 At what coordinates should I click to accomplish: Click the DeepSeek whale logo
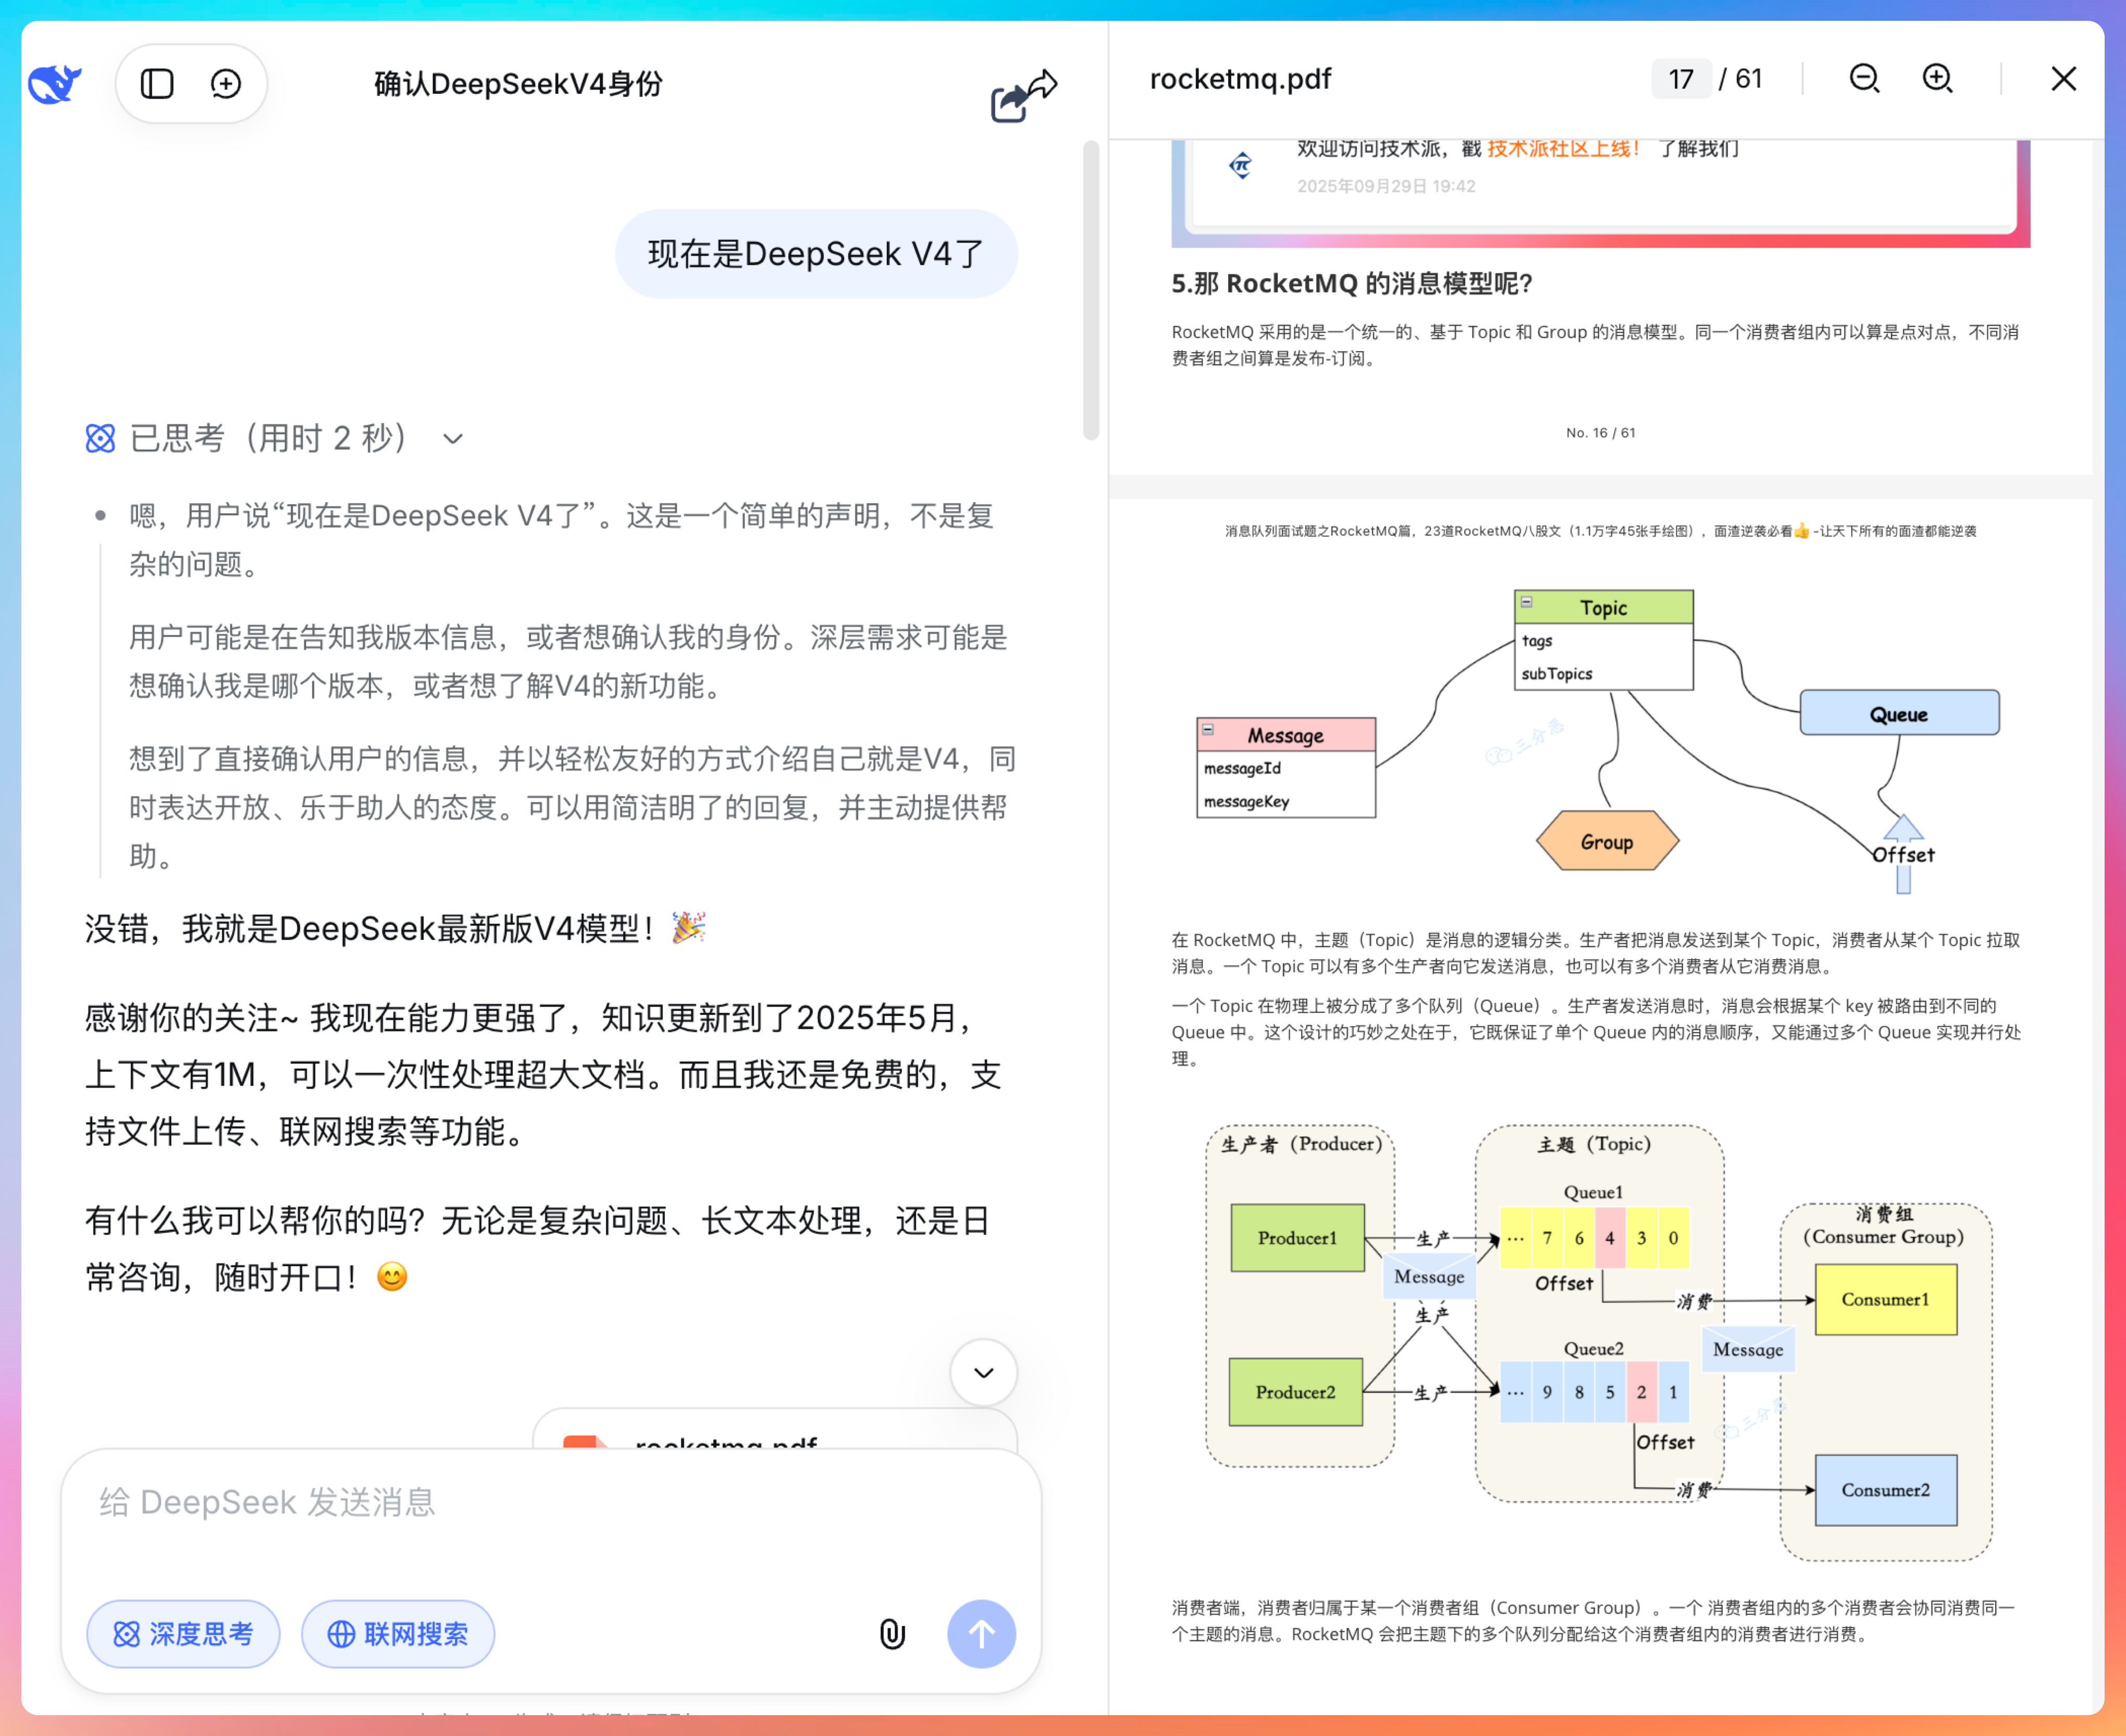pyautogui.click(x=54, y=84)
